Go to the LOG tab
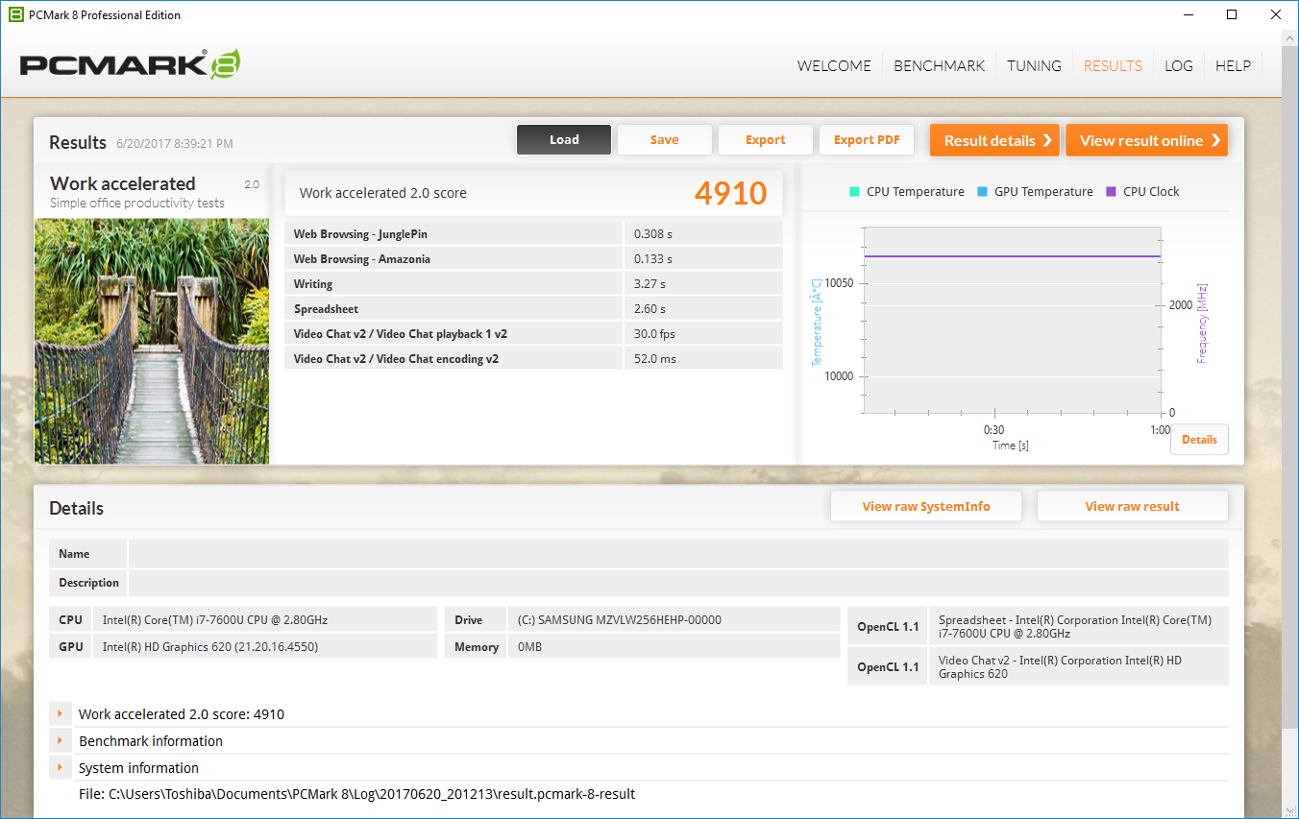 pos(1179,66)
